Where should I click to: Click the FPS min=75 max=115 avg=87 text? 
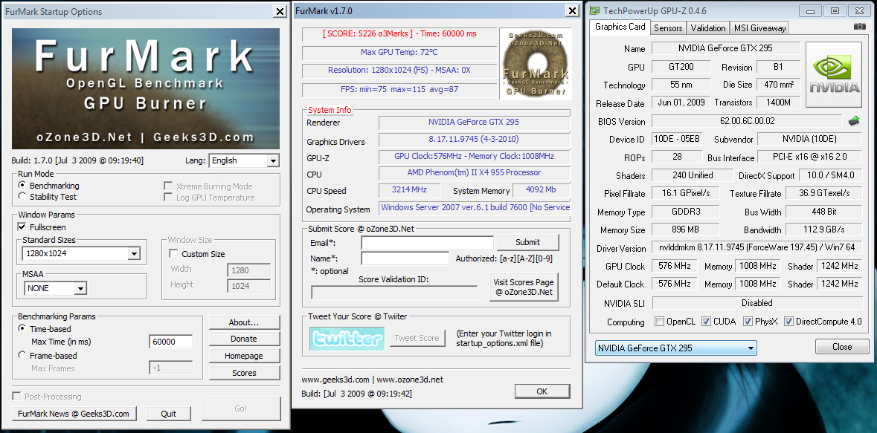[x=399, y=89]
